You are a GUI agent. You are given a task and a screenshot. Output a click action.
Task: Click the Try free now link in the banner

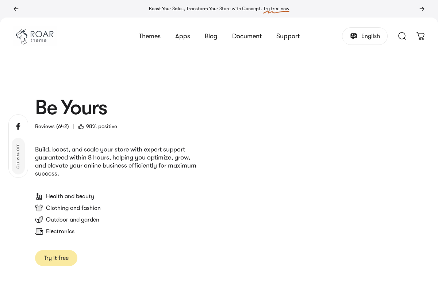tap(276, 9)
